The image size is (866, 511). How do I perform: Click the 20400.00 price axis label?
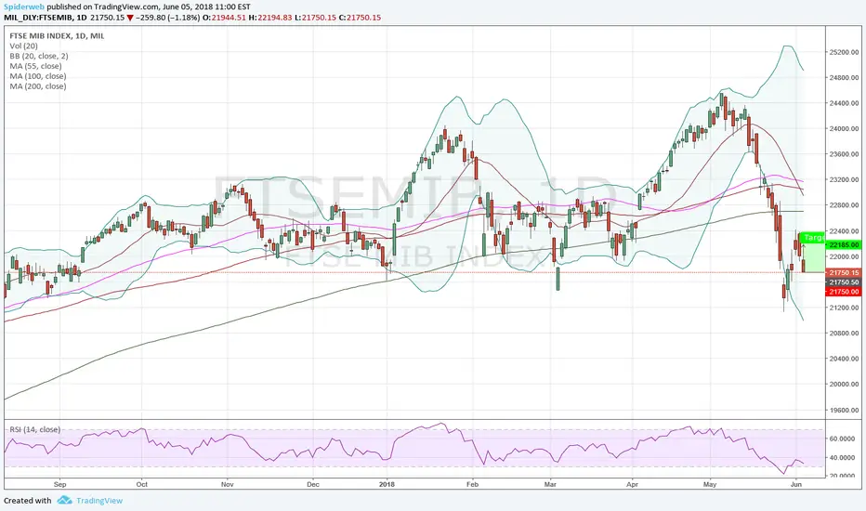(844, 359)
